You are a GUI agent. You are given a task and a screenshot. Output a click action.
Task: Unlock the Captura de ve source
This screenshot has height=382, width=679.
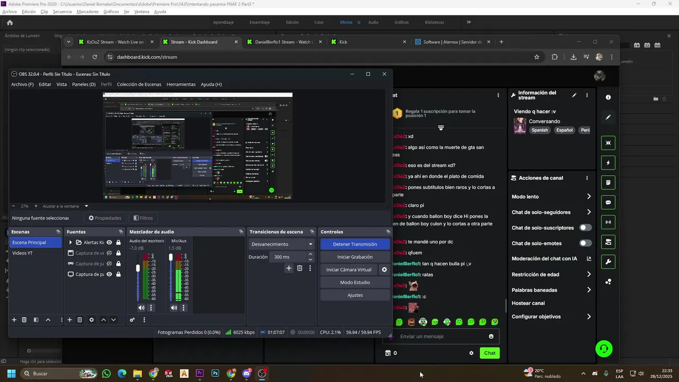(118, 253)
